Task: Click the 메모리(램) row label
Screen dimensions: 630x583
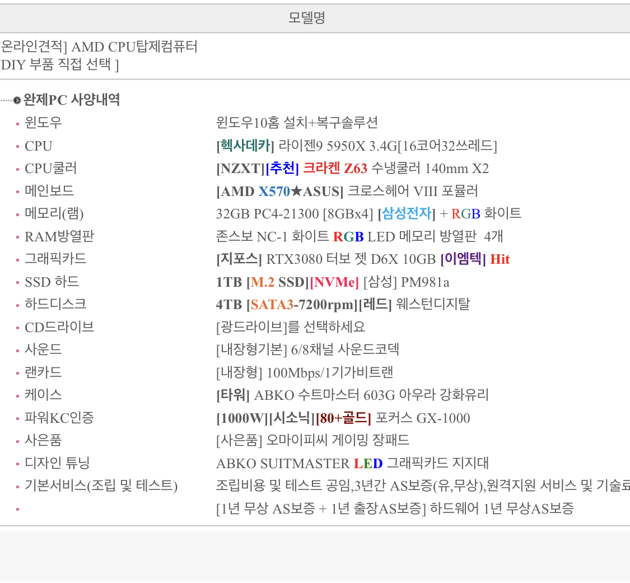Action: [54, 213]
